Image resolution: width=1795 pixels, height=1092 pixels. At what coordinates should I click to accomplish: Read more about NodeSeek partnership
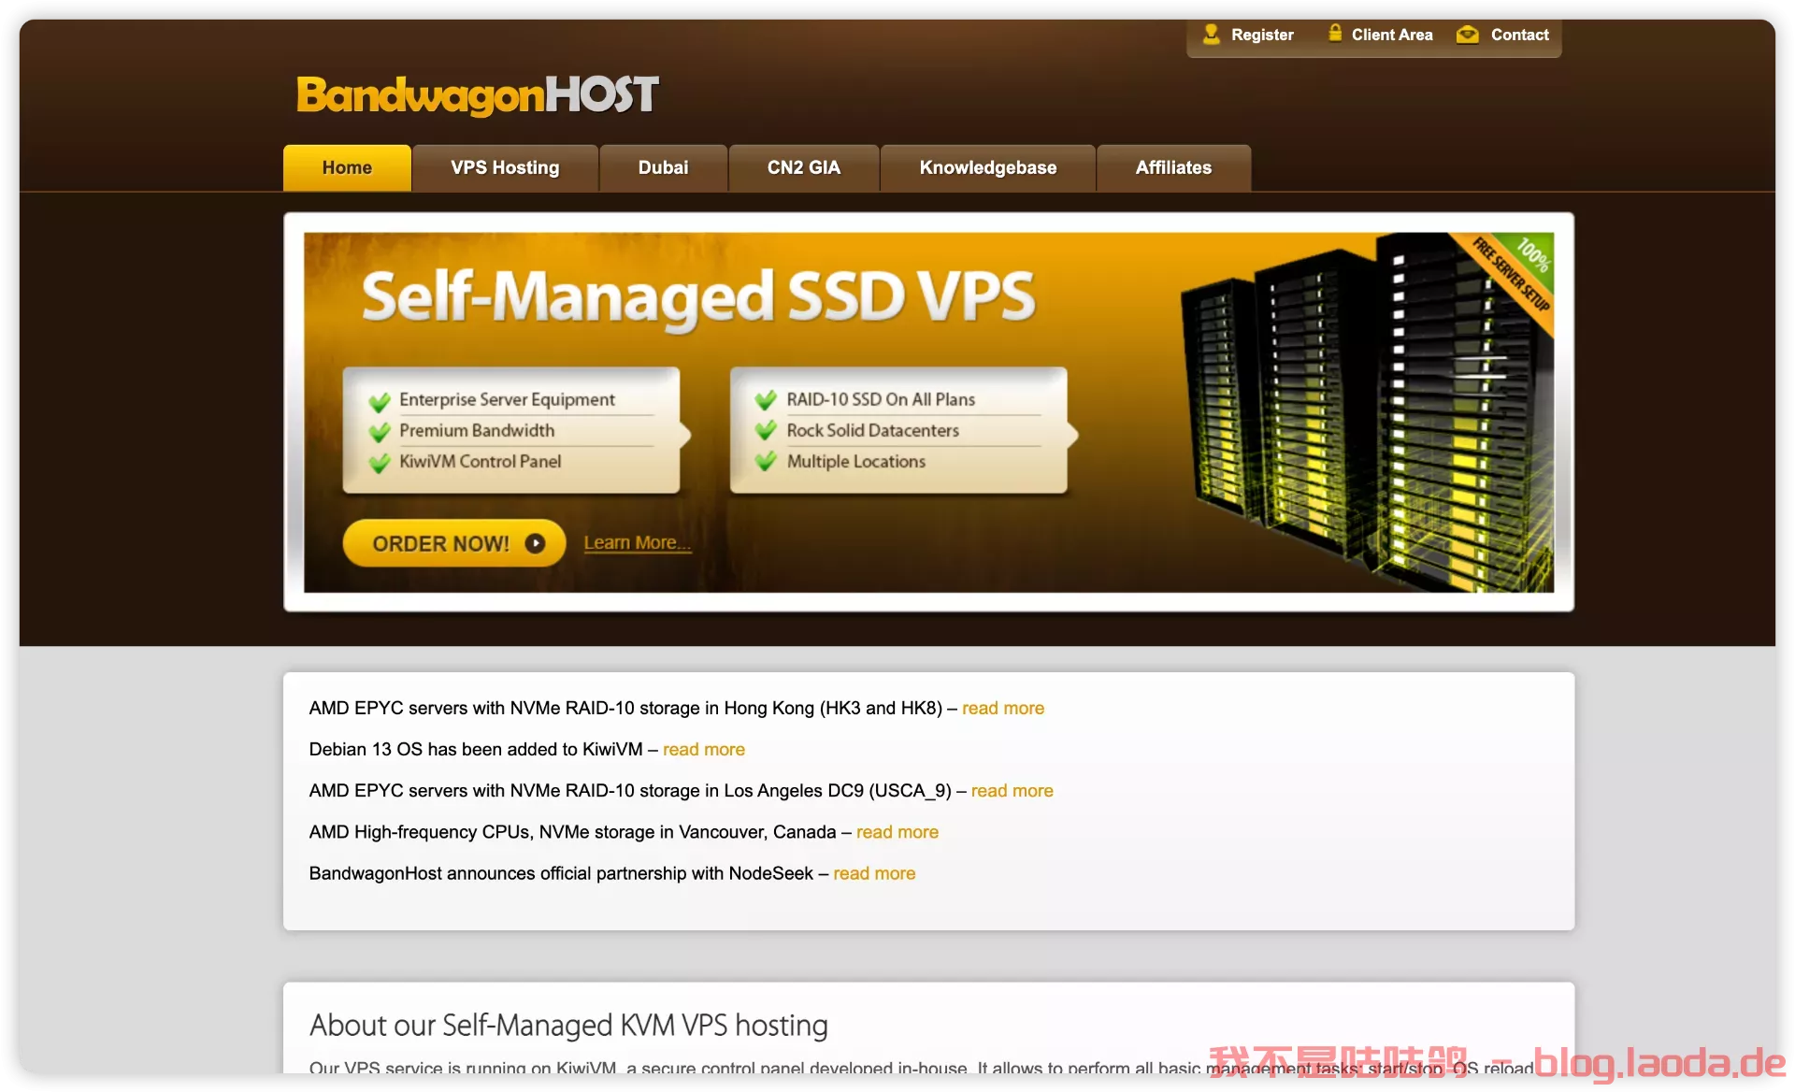pos(873,874)
